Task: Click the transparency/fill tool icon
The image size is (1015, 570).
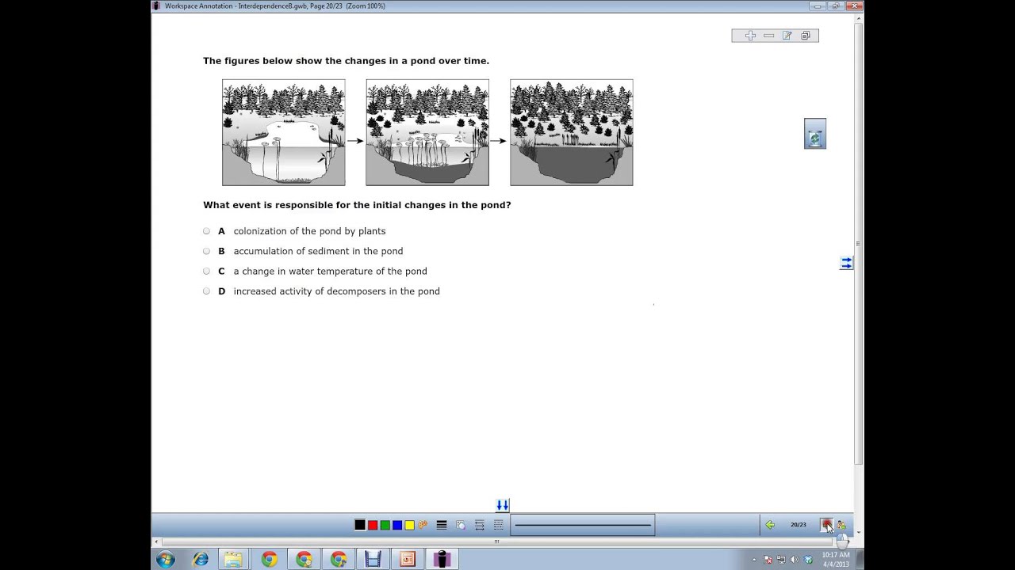Action: pos(461,525)
